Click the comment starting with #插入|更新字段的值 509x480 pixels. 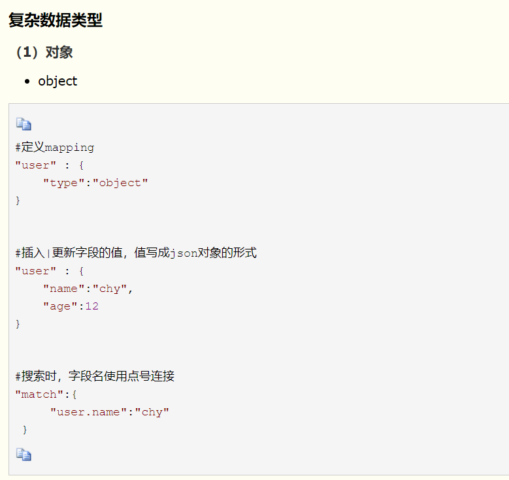tap(136, 253)
